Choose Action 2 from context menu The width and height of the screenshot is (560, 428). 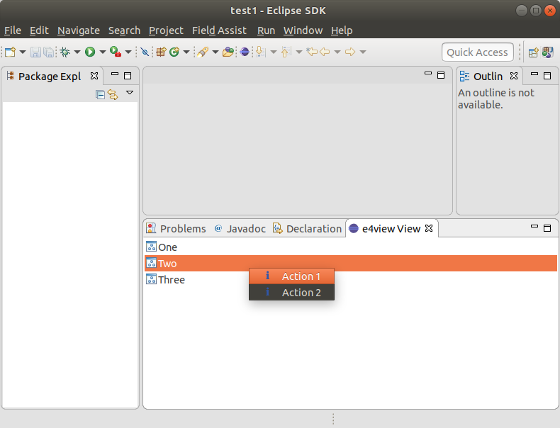pos(292,293)
